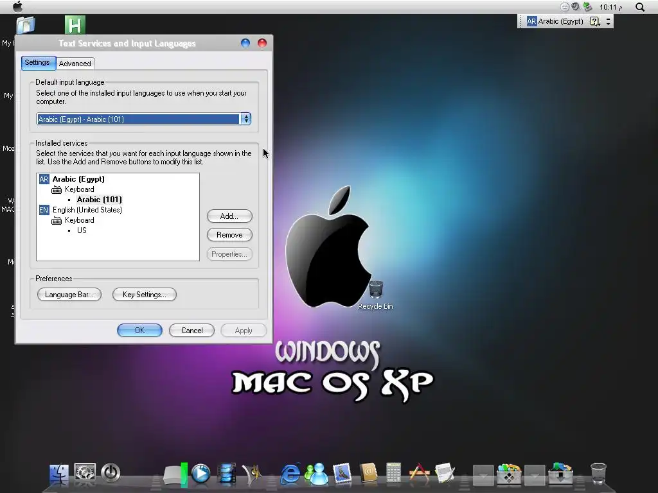
Task: Open the Recycle Bin desktop icon
Action: (375, 295)
